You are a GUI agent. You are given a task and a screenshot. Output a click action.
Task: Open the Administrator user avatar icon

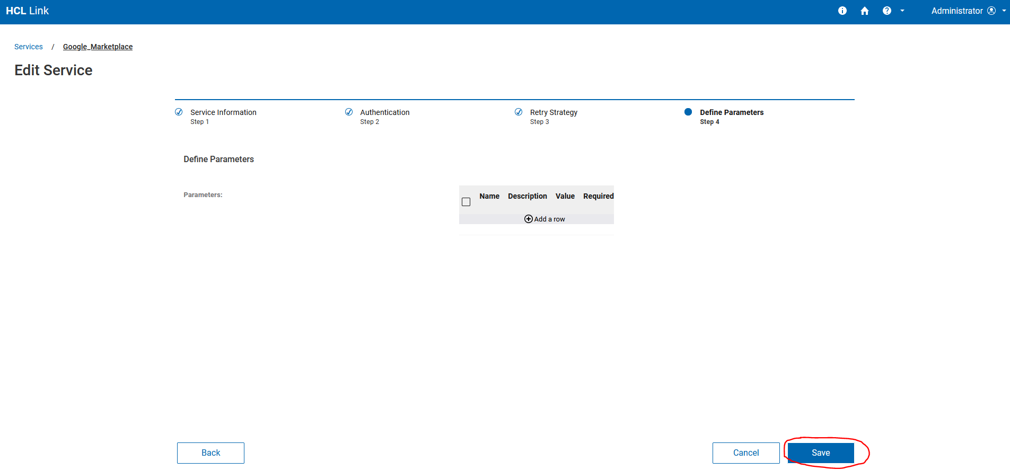(991, 11)
